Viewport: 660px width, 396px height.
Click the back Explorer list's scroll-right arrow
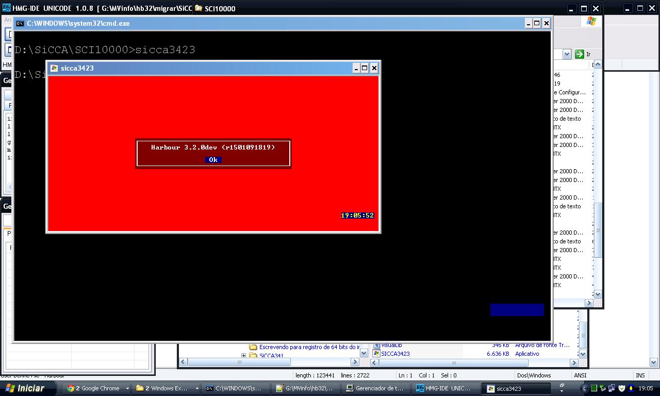[574, 362]
